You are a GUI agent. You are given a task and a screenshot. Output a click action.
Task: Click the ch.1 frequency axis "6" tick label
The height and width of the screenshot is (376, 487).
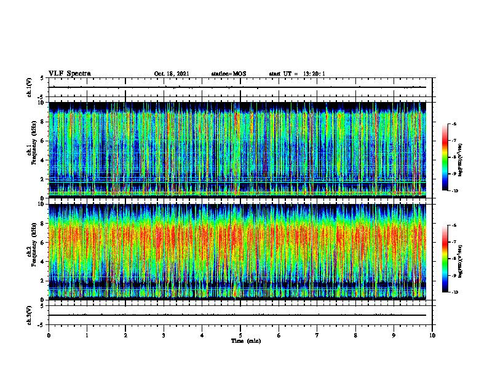(x=43, y=141)
